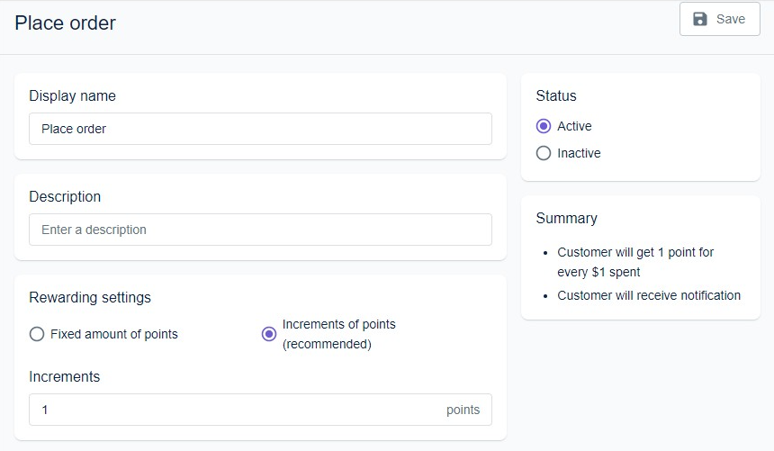Select the Active status radio button
Image resolution: width=774 pixels, height=451 pixels.
point(544,126)
